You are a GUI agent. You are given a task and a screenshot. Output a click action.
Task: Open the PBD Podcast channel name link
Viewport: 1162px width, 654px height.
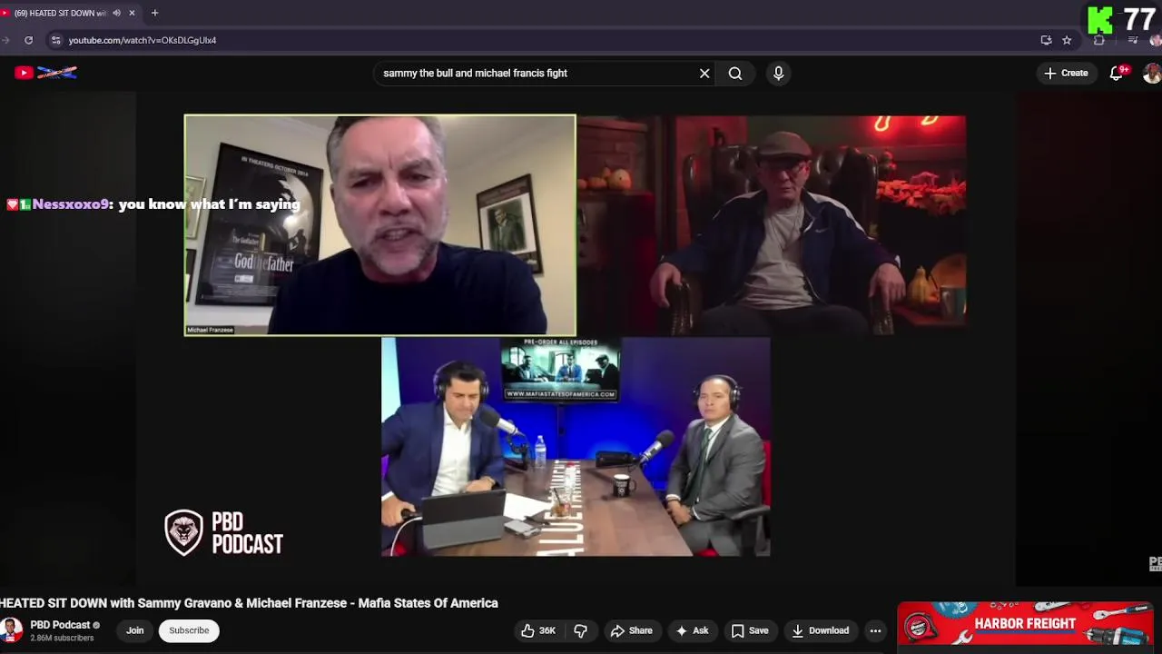click(60, 625)
